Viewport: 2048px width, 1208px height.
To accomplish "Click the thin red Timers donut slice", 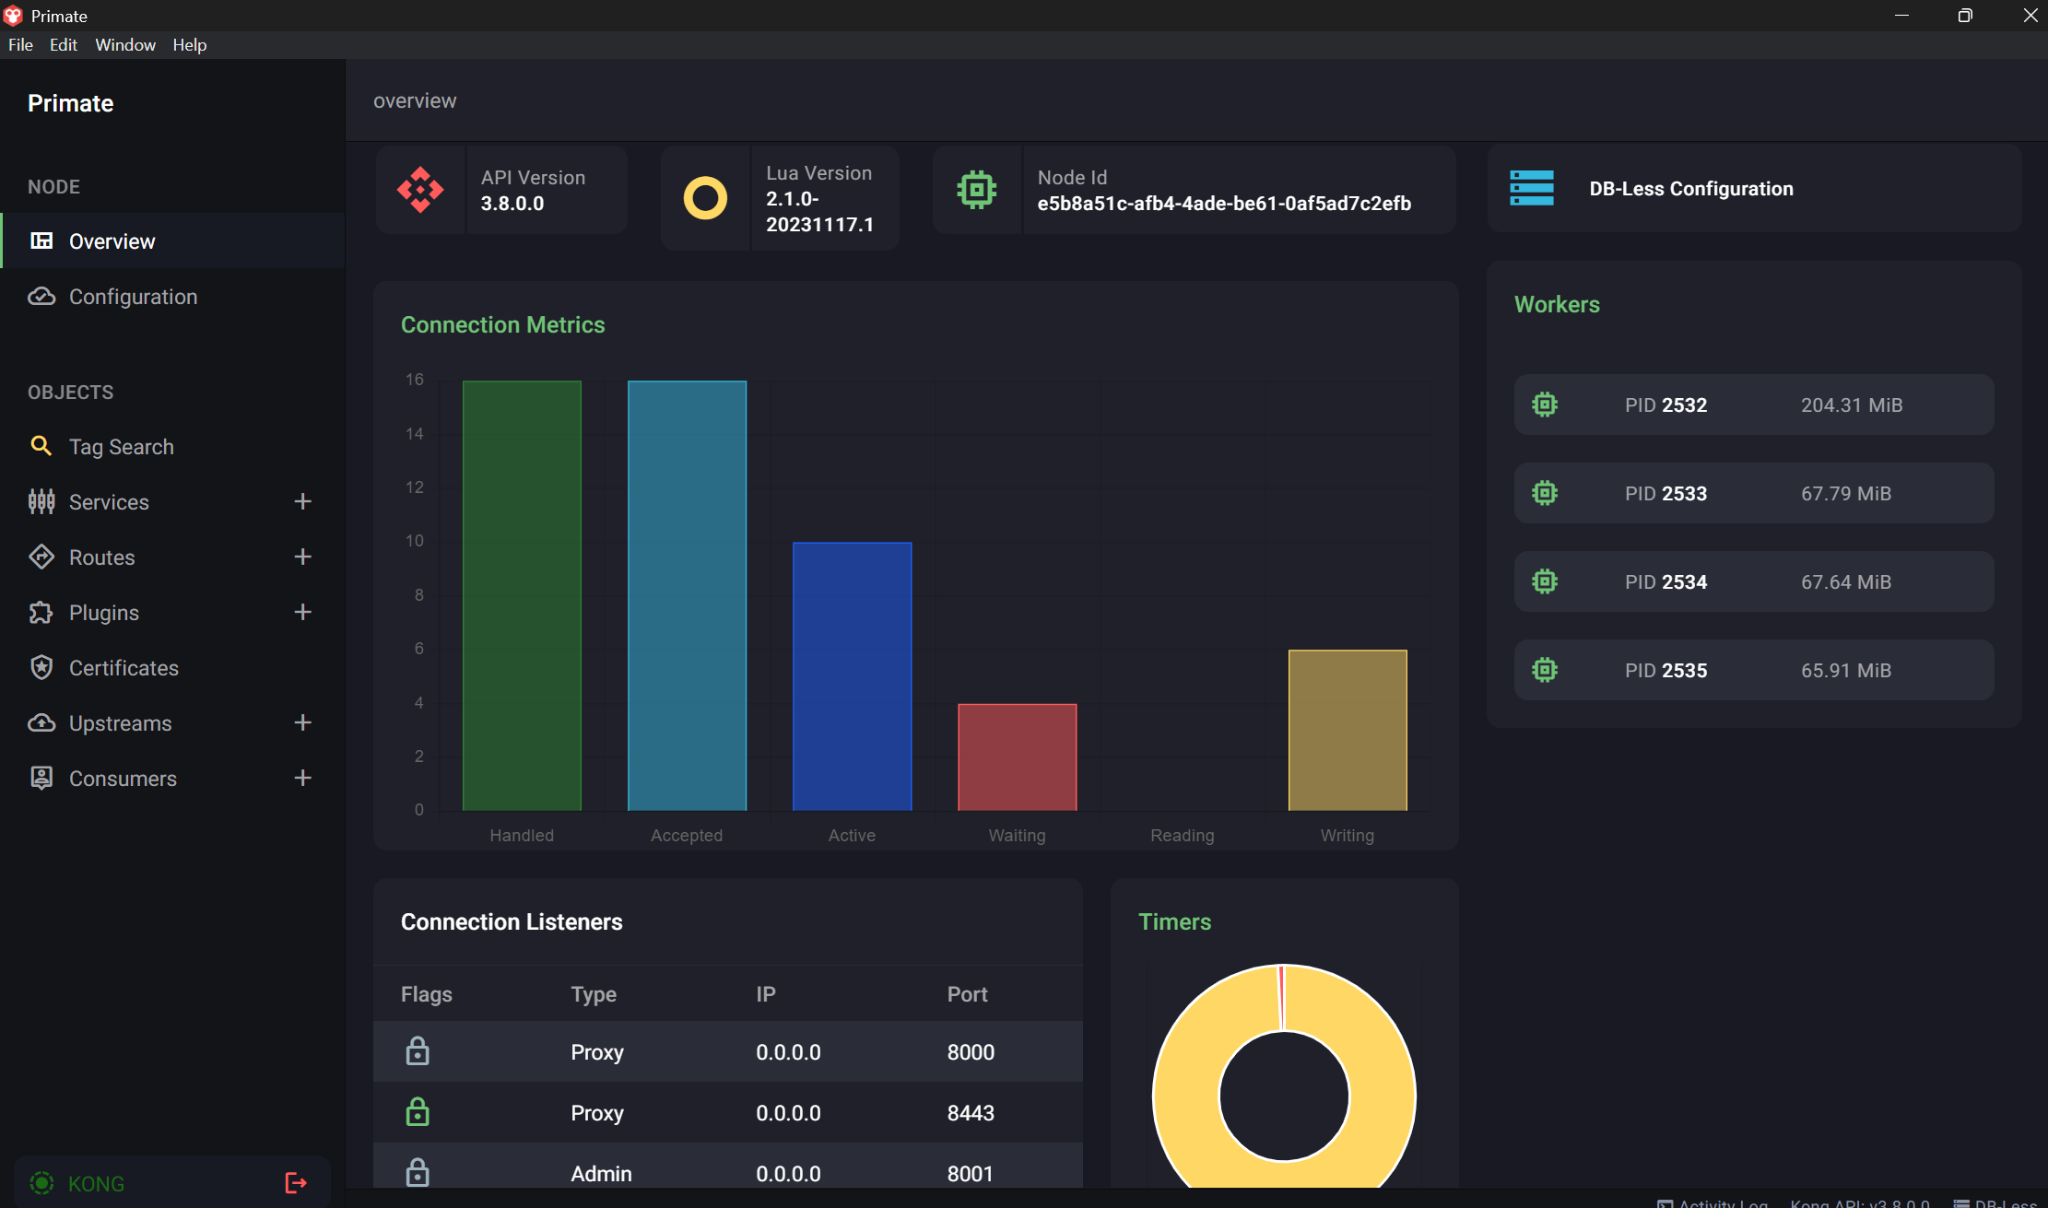I will tap(1281, 998).
